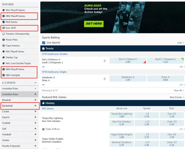This screenshot has height=149, width=185.
Task: Open Copa America featured item
Action: [20, 46]
